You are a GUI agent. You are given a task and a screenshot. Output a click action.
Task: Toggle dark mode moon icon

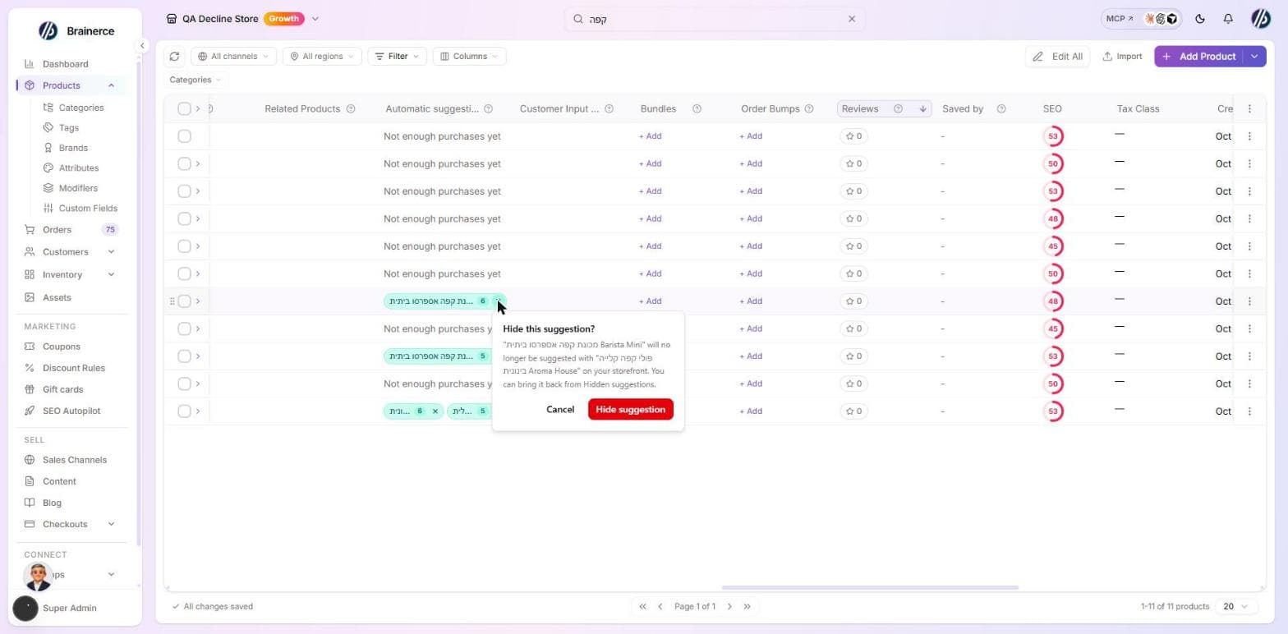point(1200,19)
